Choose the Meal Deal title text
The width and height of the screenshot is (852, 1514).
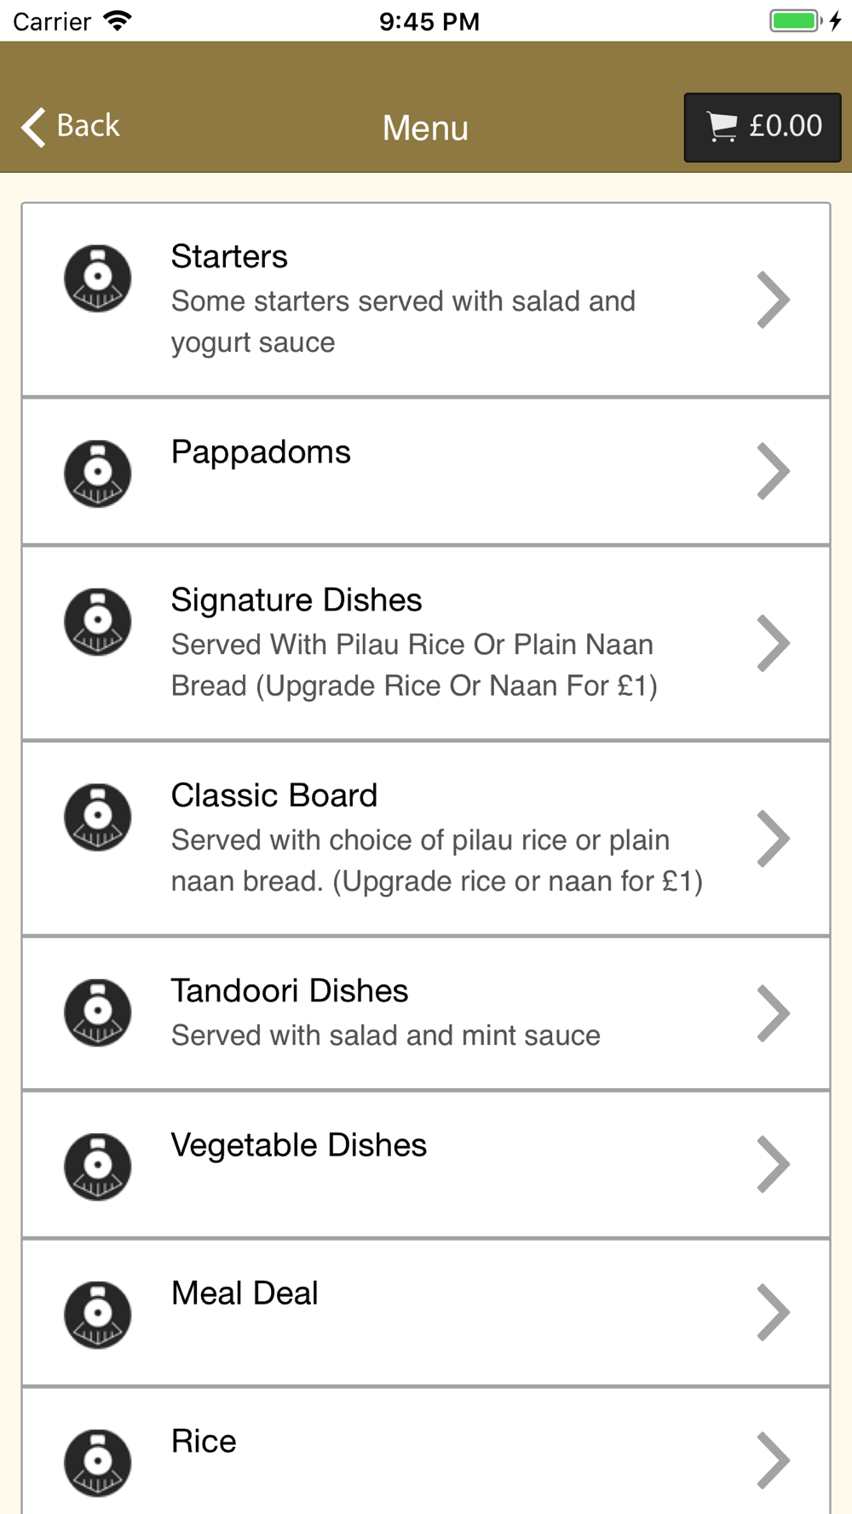245,1293
